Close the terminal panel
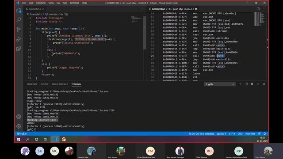The image size is (283, 159). coord(264,84)
